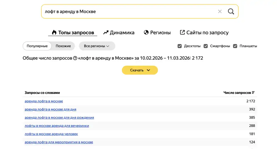The image size is (277, 149).
Task: Switch to the Динамика tab
Action: 119,33
